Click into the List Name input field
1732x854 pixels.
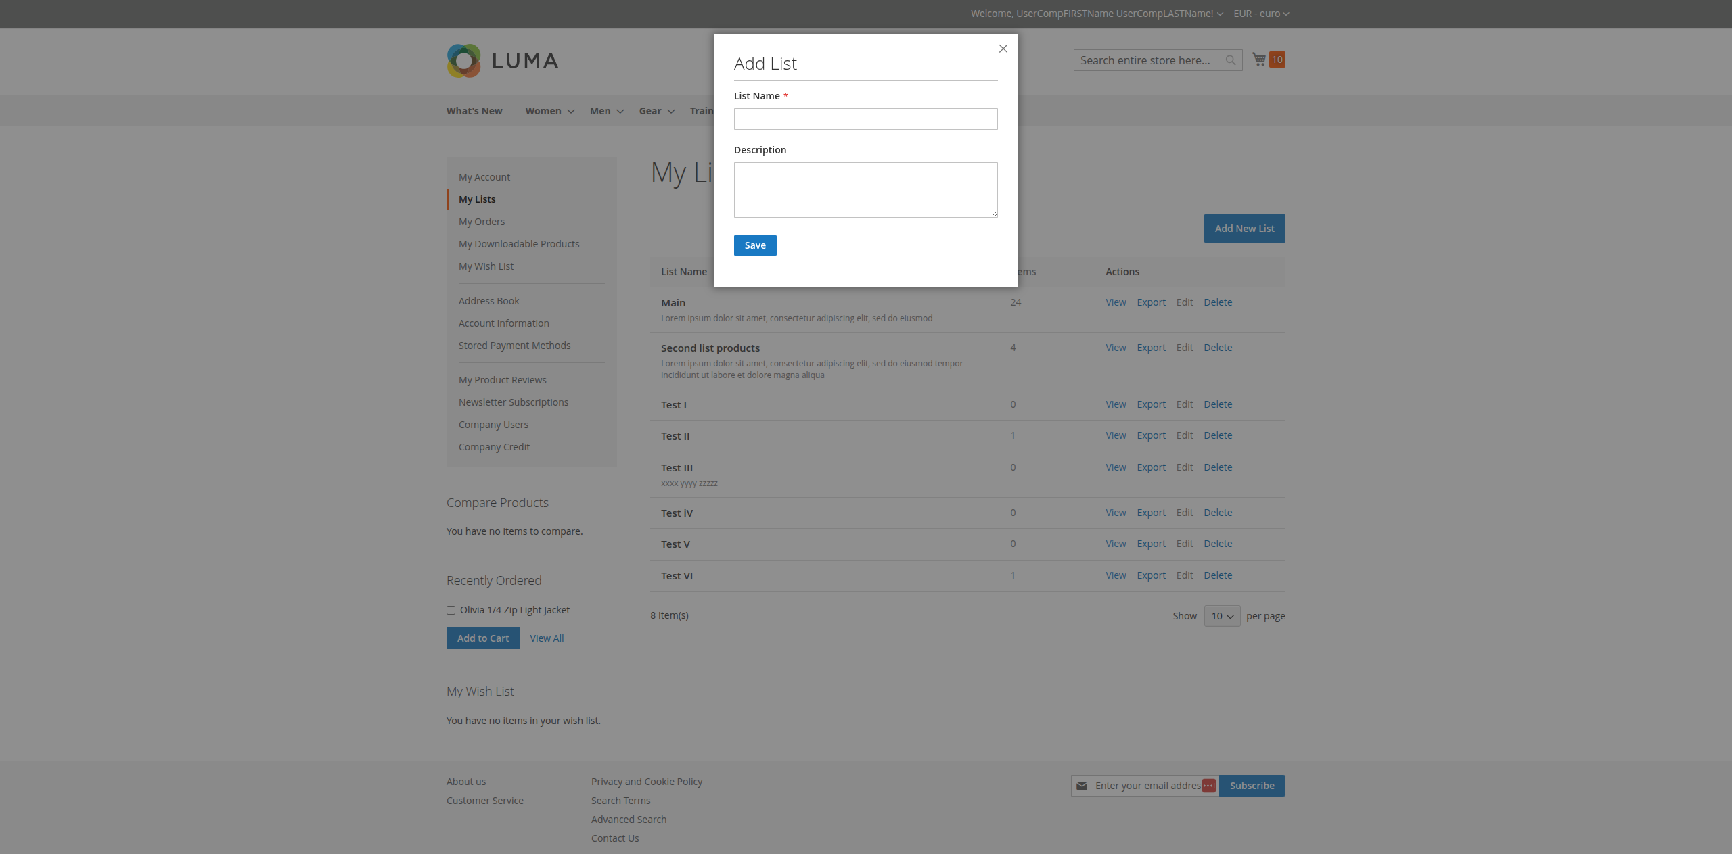click(865, 119)
